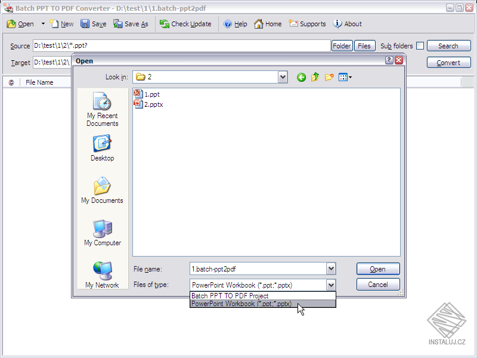
Task: Enable the Sub folders checkbox
Action: [421, 46]
